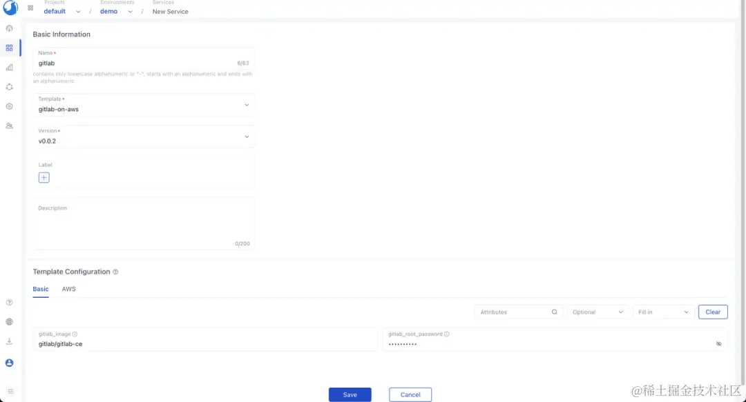Expand the demo environment dropdown

pos(130,12)
